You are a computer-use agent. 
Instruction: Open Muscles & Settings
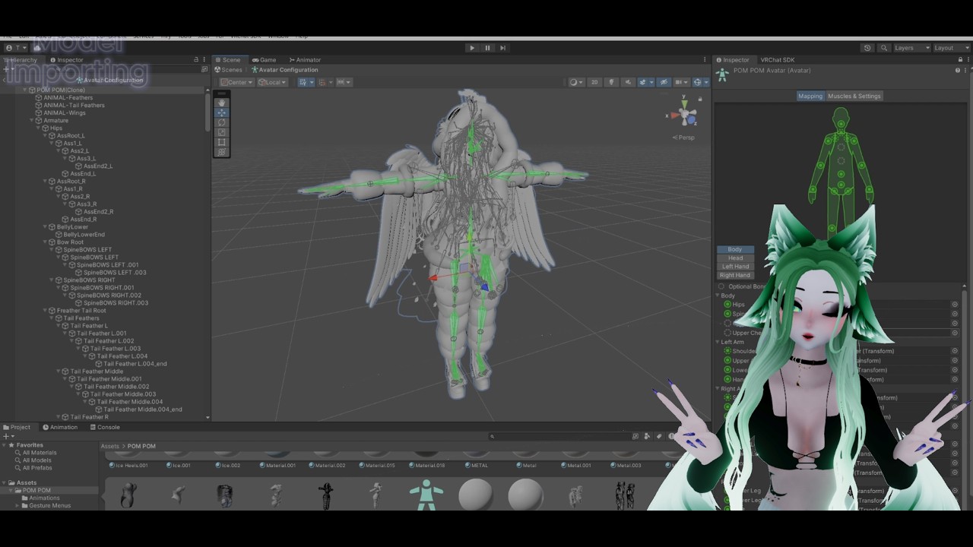(854, 96)
